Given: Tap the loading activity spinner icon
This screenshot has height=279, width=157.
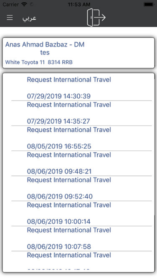Looking at the screenshot, I should coord(32,5).
